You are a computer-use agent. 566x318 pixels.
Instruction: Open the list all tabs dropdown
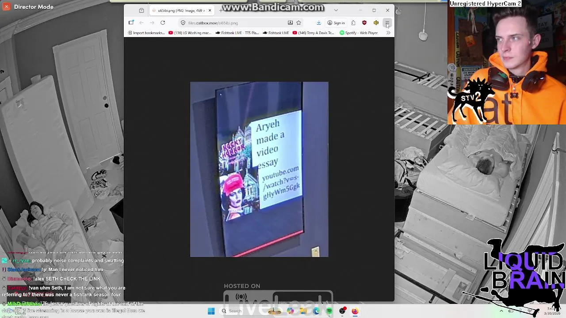pyautogui.click(x=336, y=10)
